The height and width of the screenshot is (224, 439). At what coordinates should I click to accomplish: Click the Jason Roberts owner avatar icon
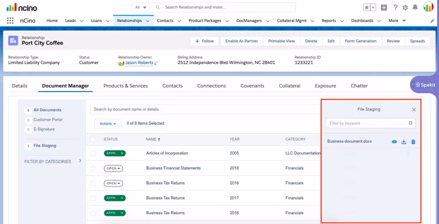click(121, 63)
